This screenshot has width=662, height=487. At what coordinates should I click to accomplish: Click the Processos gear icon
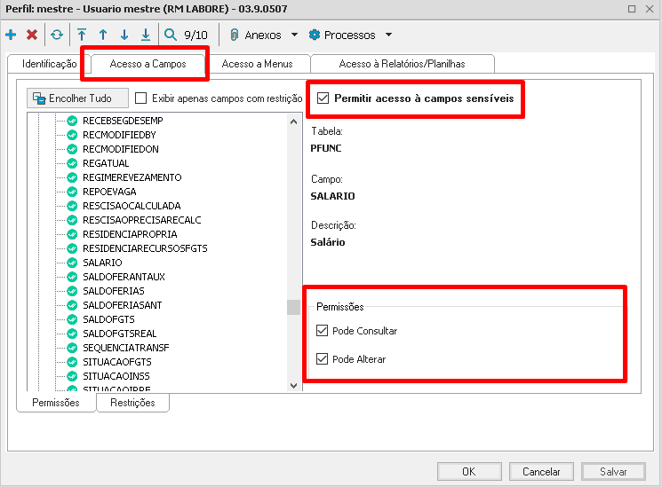[314, 35]
